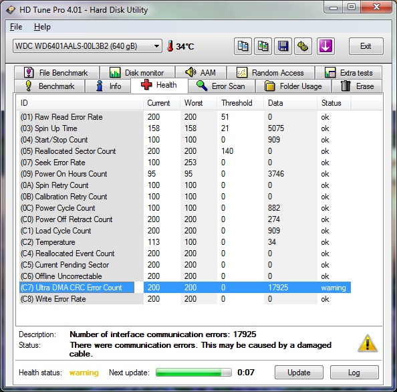Select the Power Off Retract Count row
Image resolution: width=397 pixels, height=392 pixels.
tap(185, 219)
